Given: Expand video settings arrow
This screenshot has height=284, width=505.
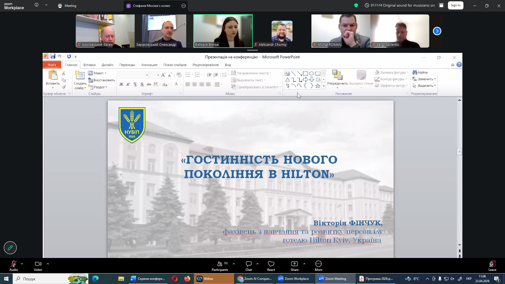Looking at the screenshot, I should pyautogui.click(x=48, y=263).
